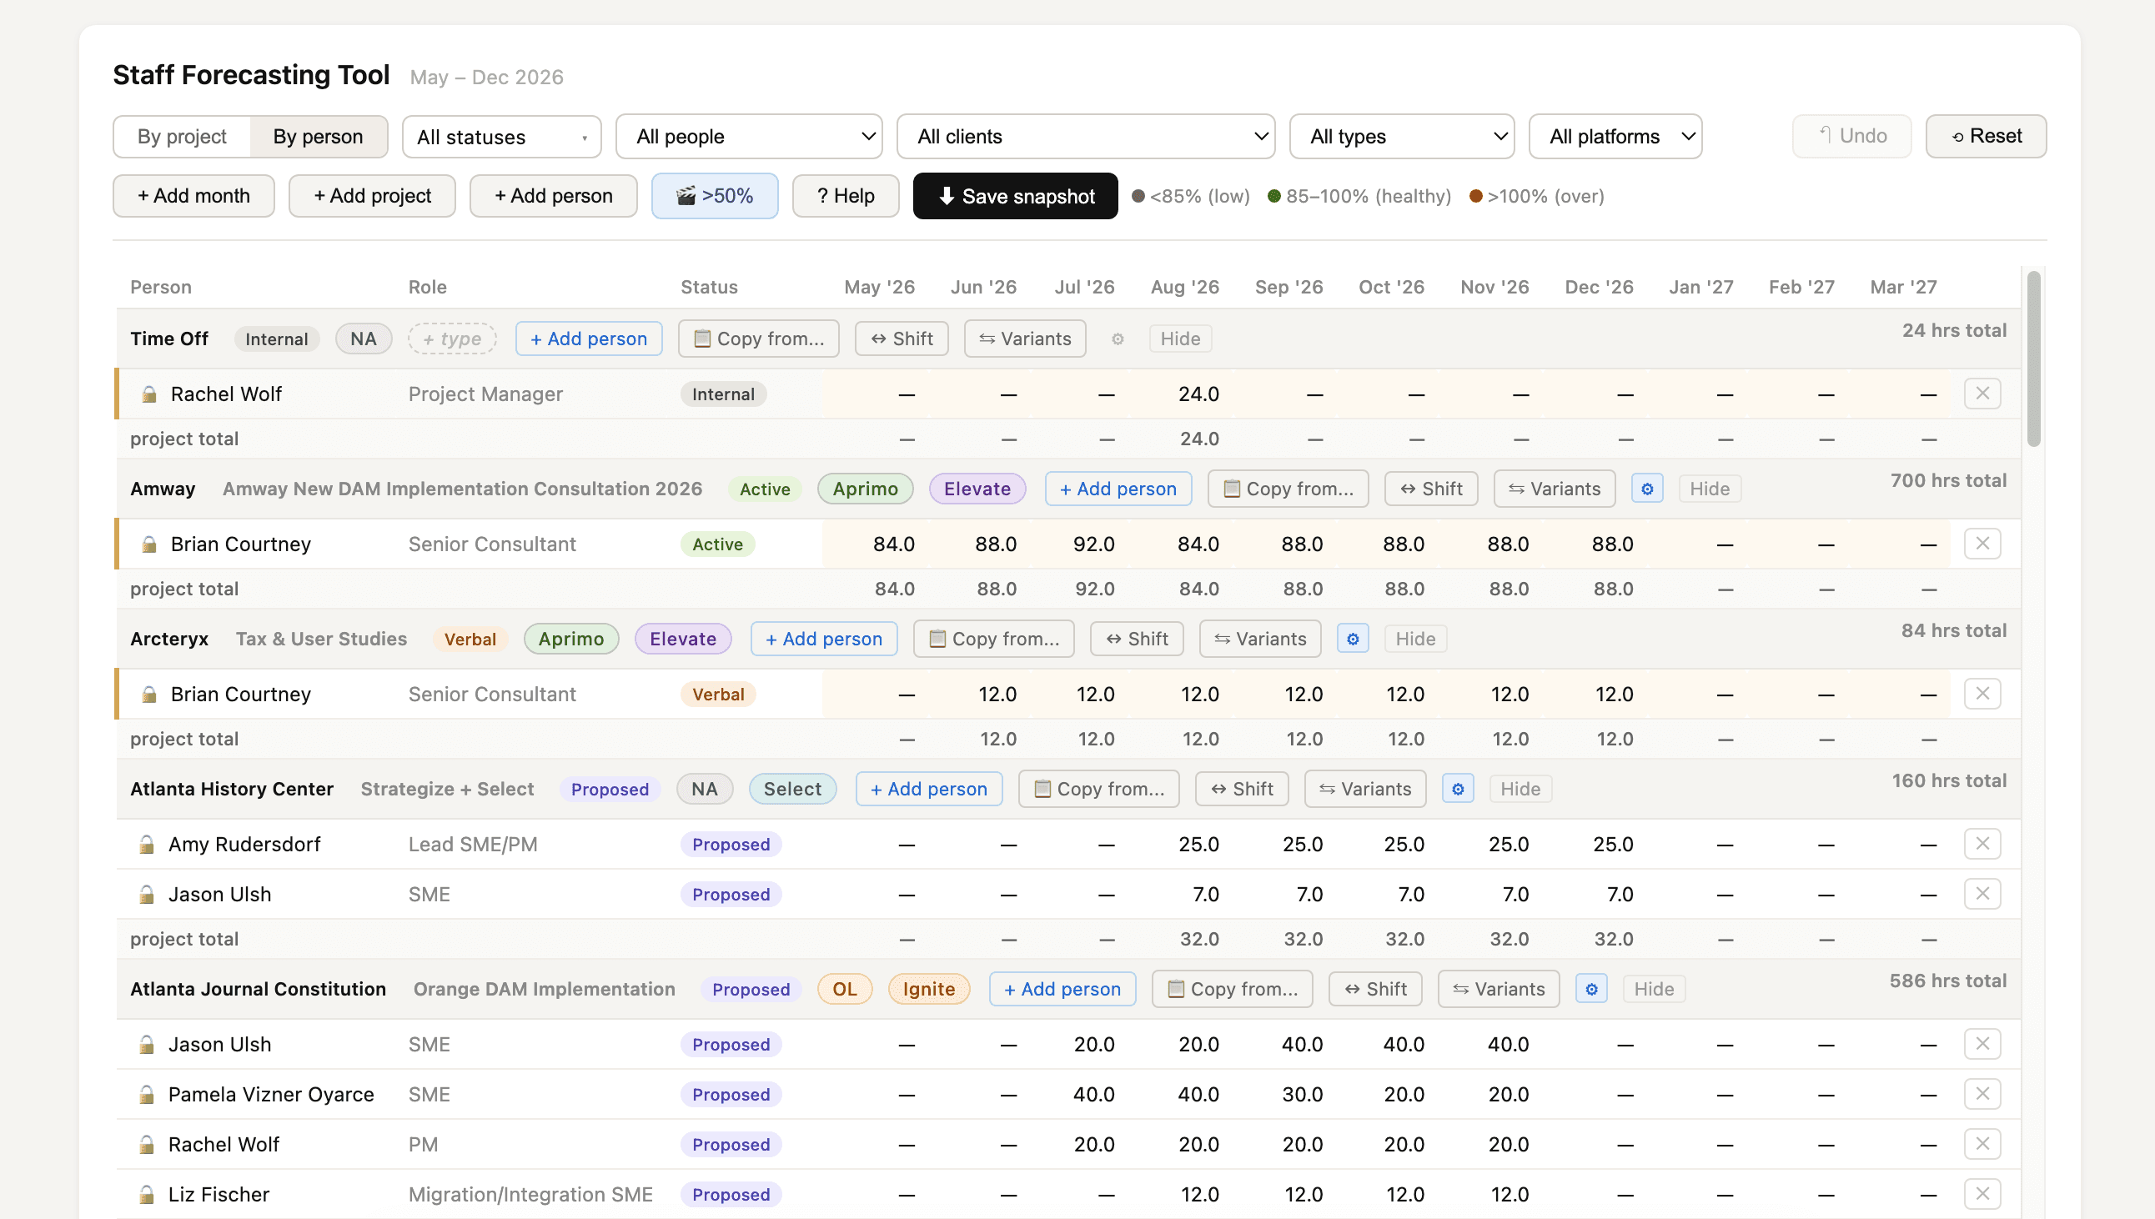Open the All people dropdown

pos(749,137)
